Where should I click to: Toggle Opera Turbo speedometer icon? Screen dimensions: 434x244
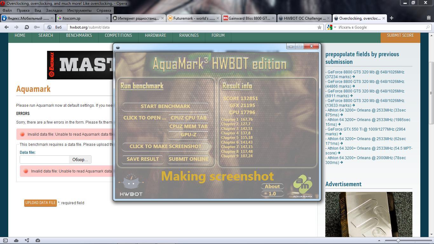point(38,241)
